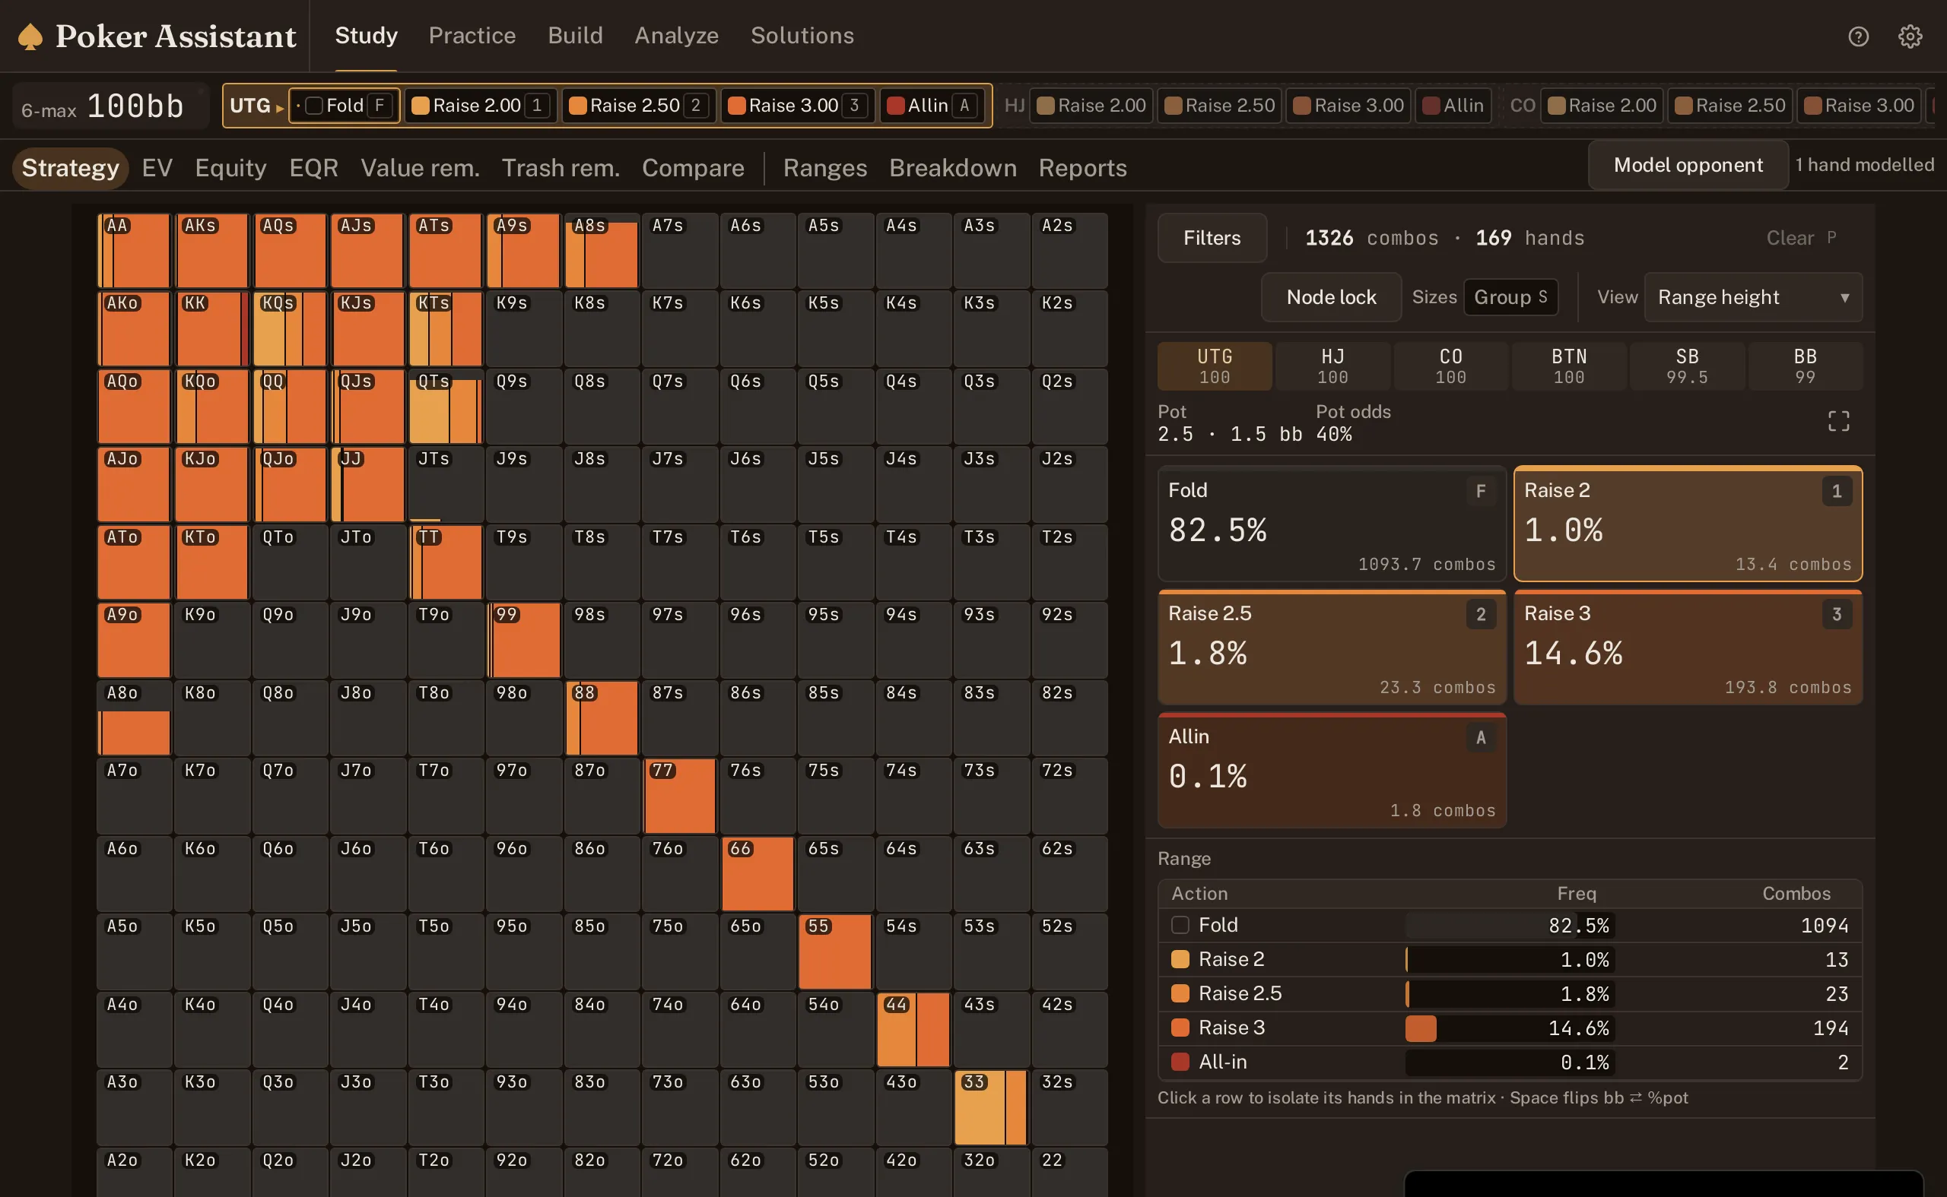The image size is (1947, 1197).
Task: Open the Analyze tab
Action: click(x=676, y=36)
